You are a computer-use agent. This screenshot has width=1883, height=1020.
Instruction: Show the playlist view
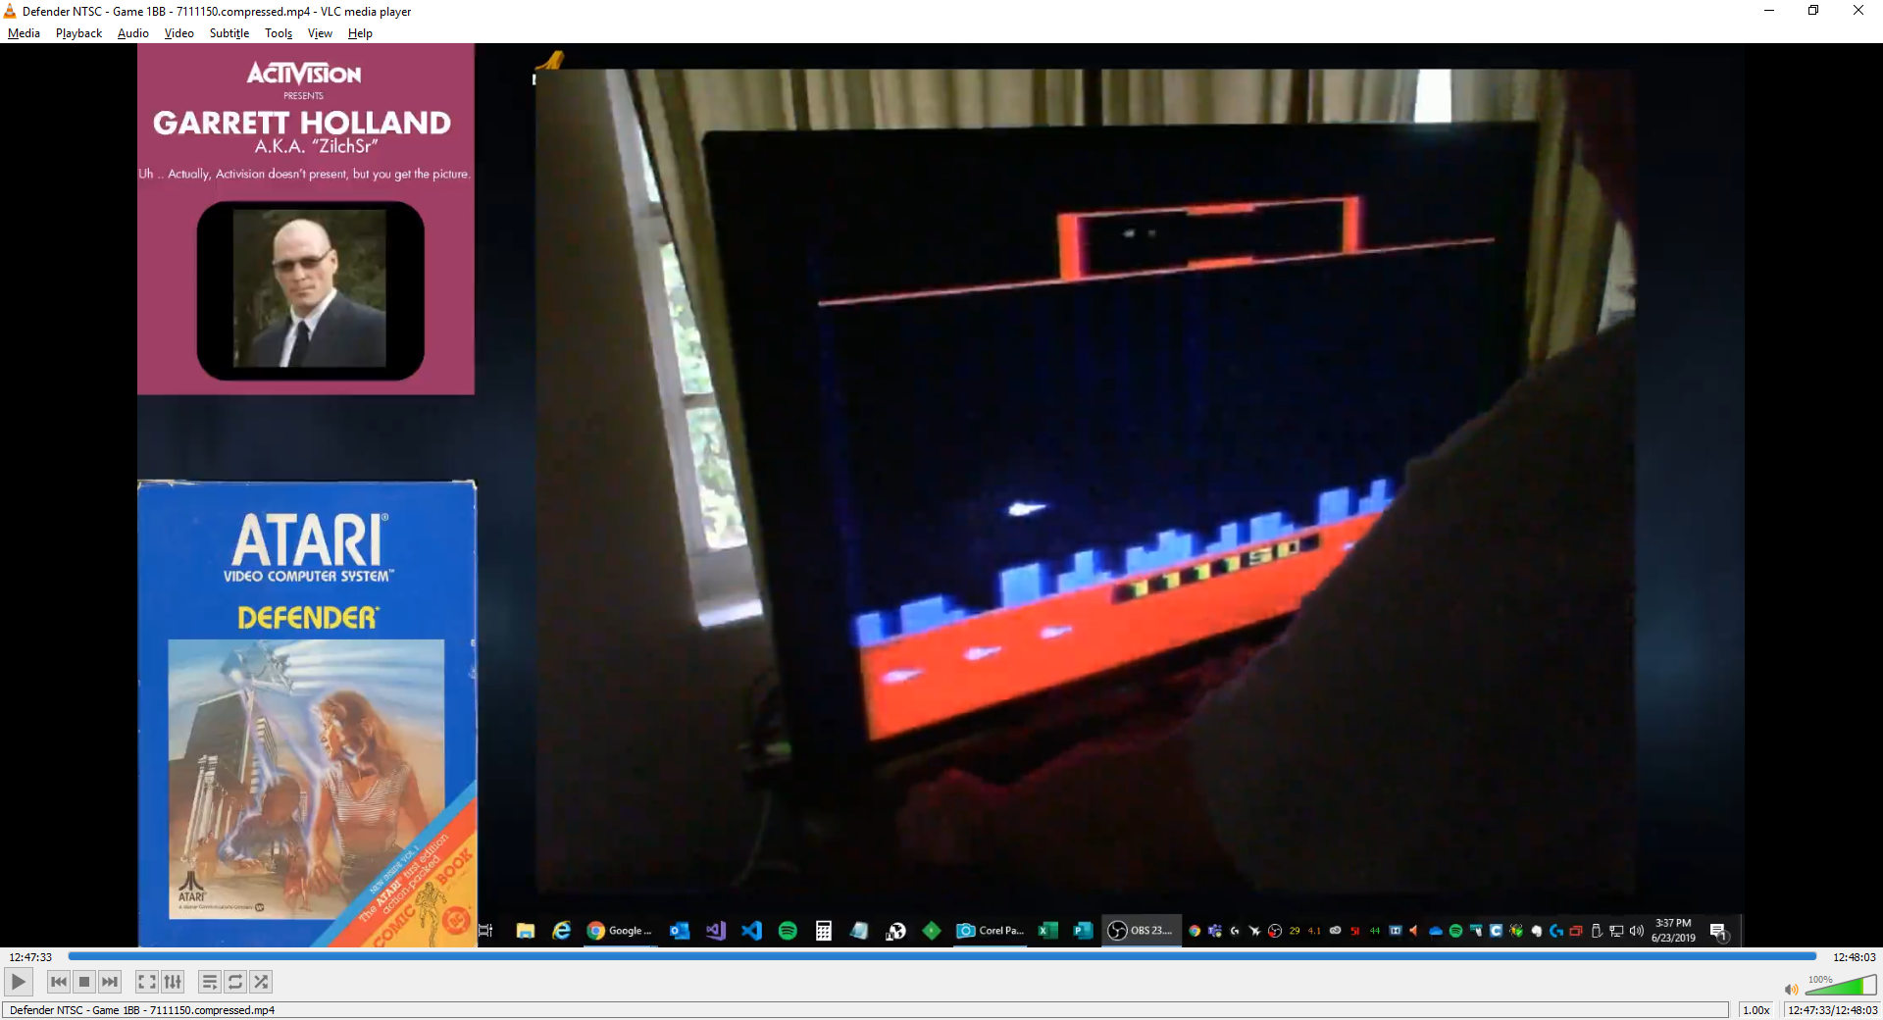[209, 982]
